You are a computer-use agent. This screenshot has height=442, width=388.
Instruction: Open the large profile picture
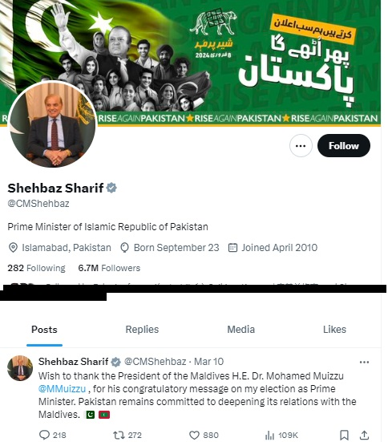[x=52, y=124]
